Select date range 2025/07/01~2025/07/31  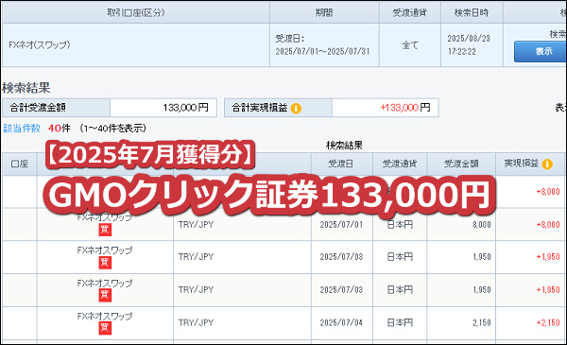[x=322, y=51]
